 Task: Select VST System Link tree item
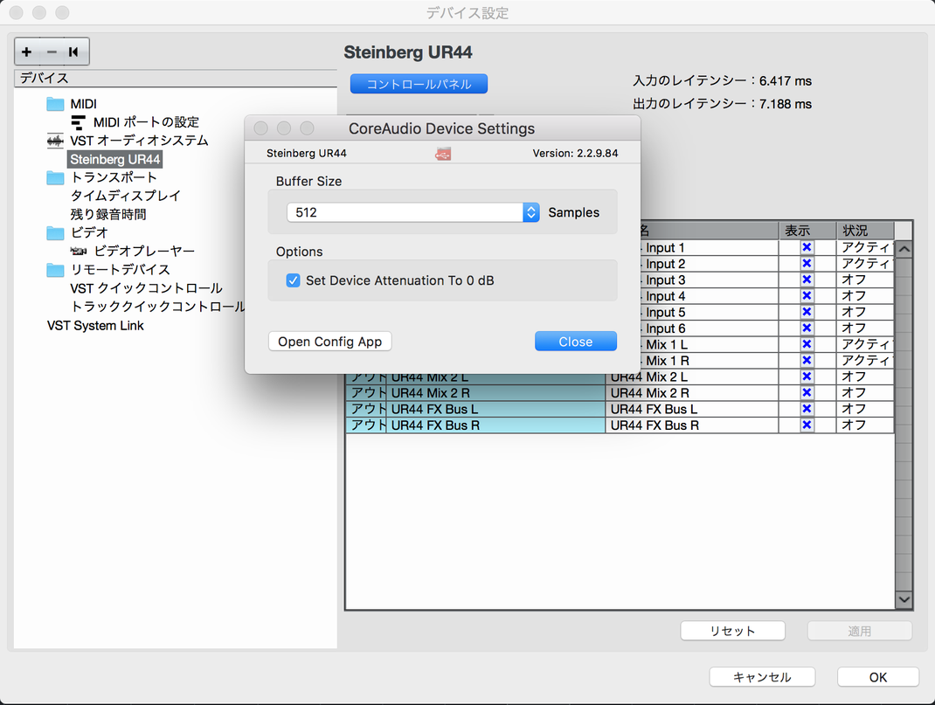coord(95,325)
